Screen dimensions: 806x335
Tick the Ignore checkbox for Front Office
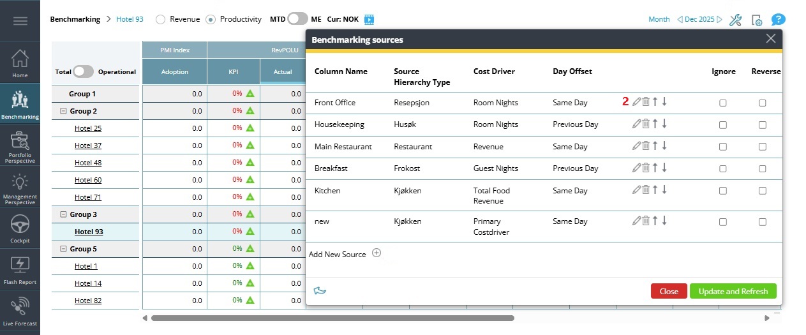coord(723,103)
